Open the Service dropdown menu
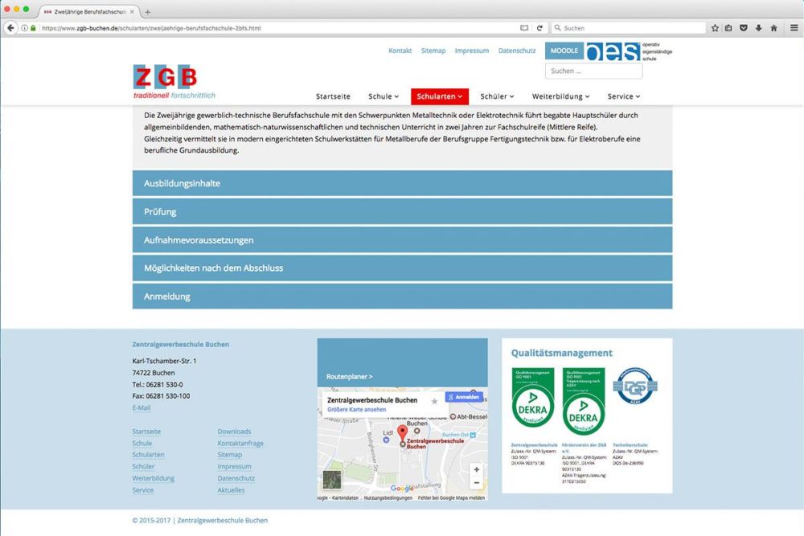804x536 pixels. point(623,96)
